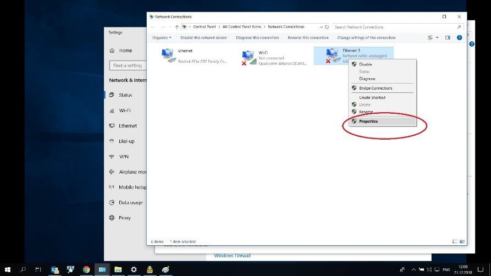Choose Create Shortcut in context menu

tap(383, 97)
